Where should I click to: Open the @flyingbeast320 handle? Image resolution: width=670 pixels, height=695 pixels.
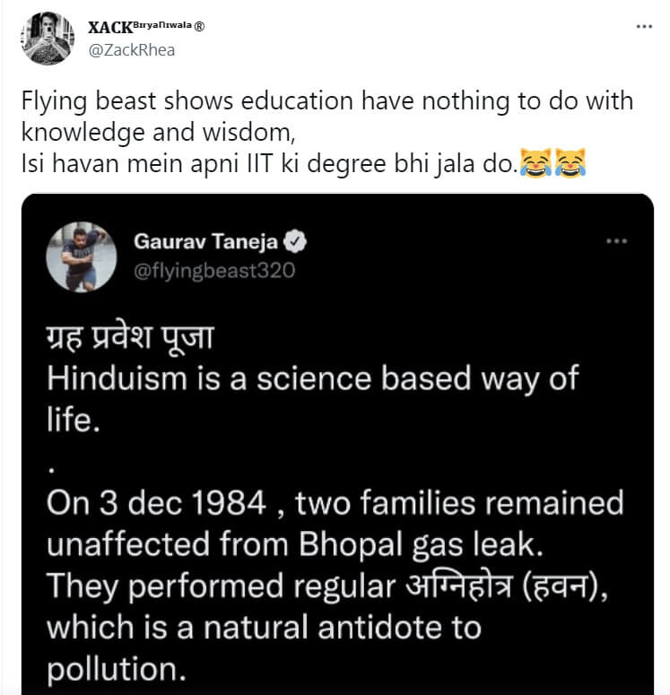click(213, 269)
